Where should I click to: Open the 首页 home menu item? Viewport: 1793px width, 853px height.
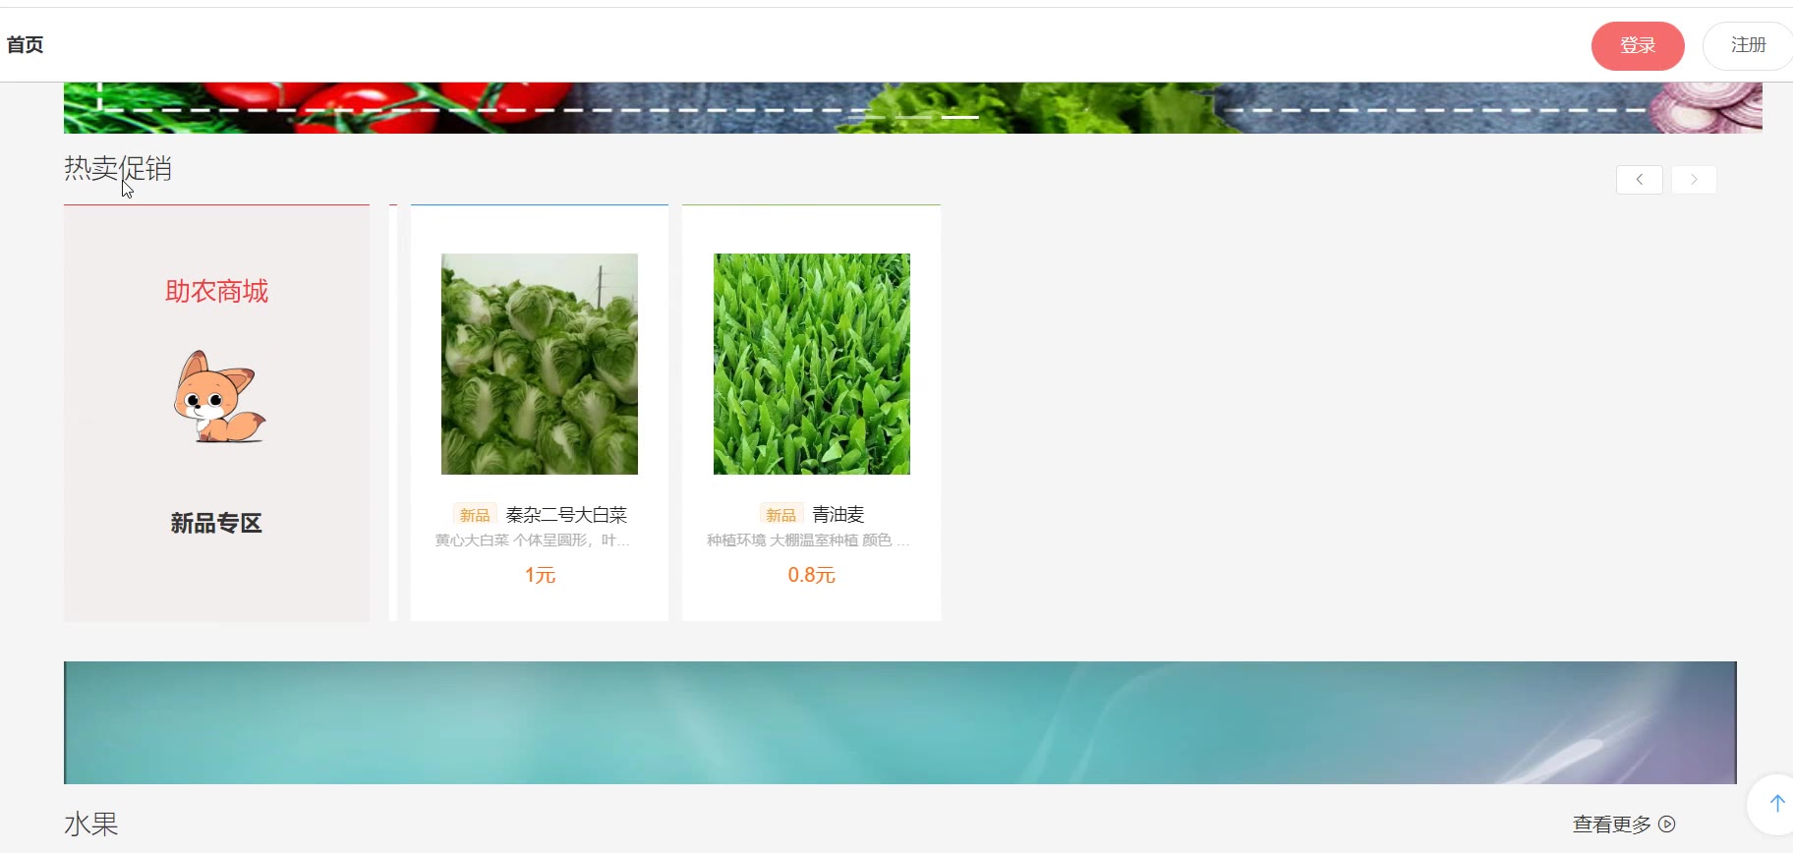click(25, 45)
